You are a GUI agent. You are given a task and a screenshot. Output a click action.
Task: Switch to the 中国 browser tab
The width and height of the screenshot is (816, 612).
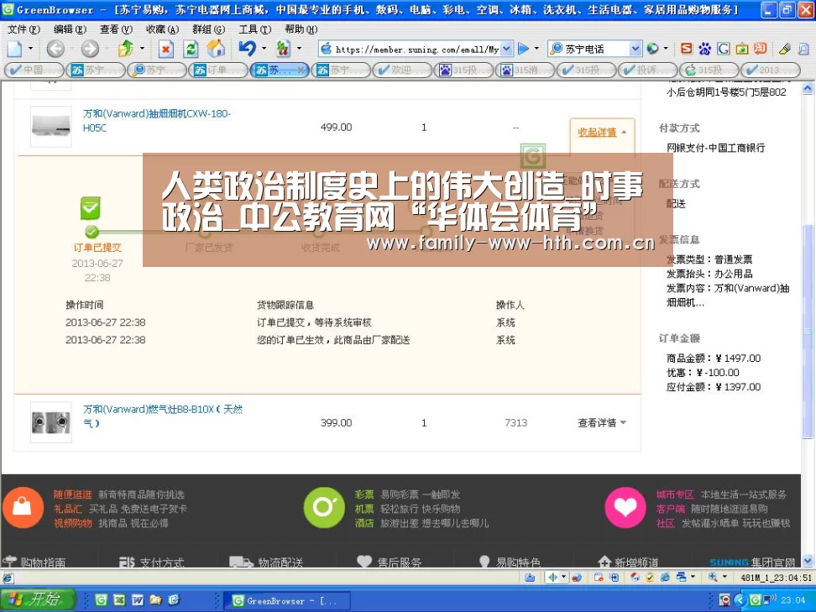click(x=34, y=70)
